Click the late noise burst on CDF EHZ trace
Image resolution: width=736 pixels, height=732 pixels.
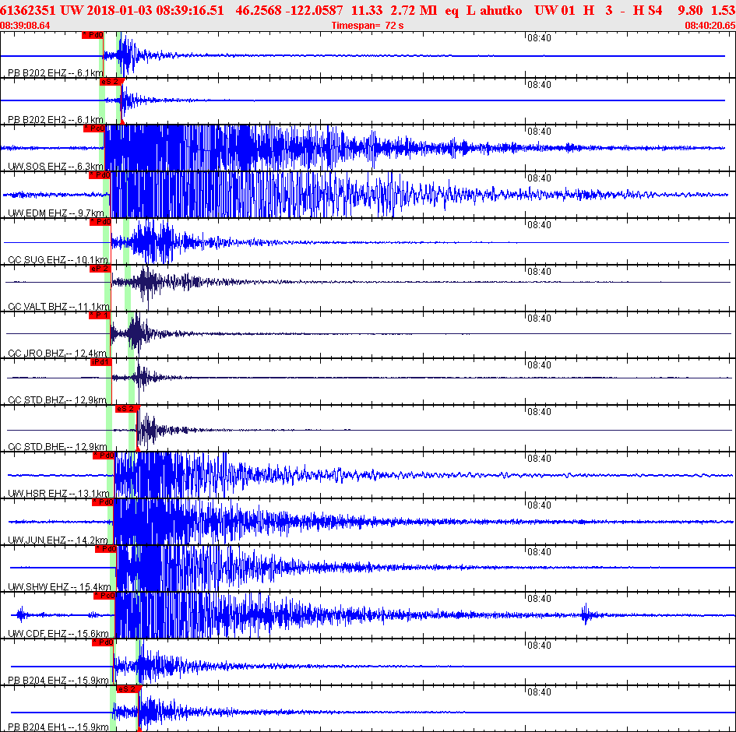pyautogui.click(x=586, y=614)
